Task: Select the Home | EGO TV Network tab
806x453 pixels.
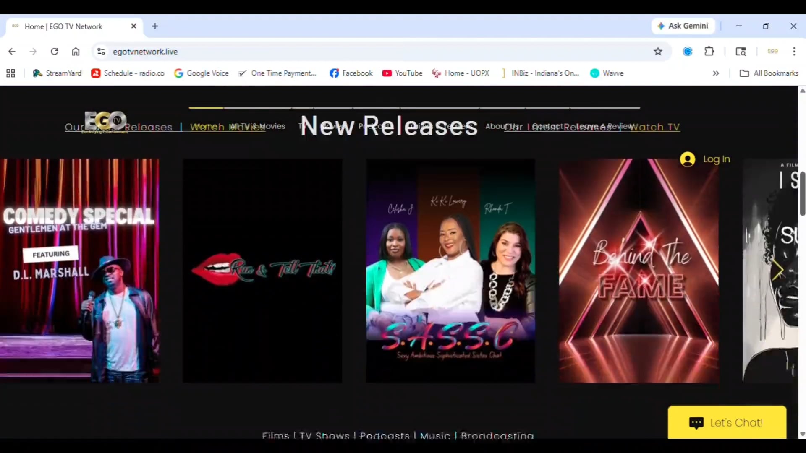Action: click(74, 26)
